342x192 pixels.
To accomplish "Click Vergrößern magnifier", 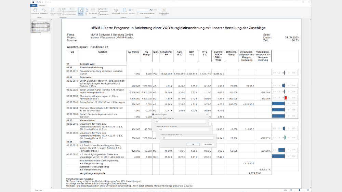I will (x=103, y=9).
